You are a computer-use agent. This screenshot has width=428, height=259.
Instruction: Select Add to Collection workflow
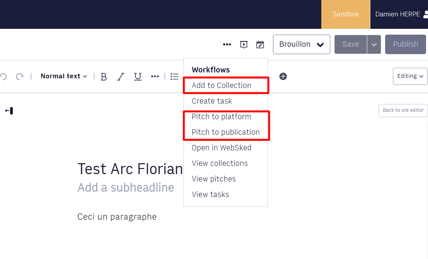coord(221,85)
